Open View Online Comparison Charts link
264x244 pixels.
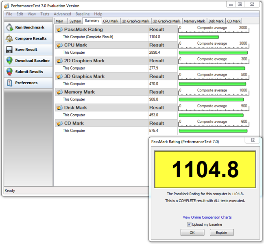[207, 217]
